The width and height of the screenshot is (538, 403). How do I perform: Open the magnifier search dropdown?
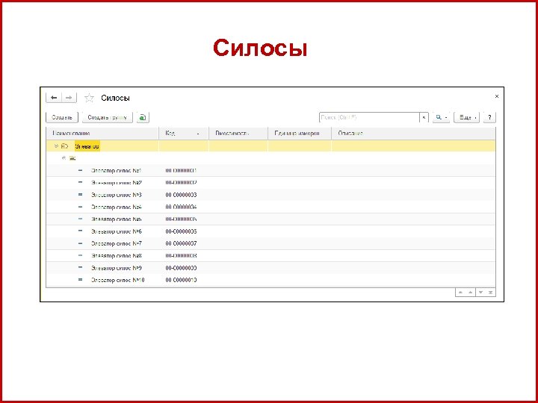click(x=441, y=118)
